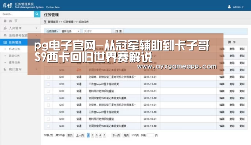
Task: Click 删除 in the second 1237 row
Action: coord(232,105)
